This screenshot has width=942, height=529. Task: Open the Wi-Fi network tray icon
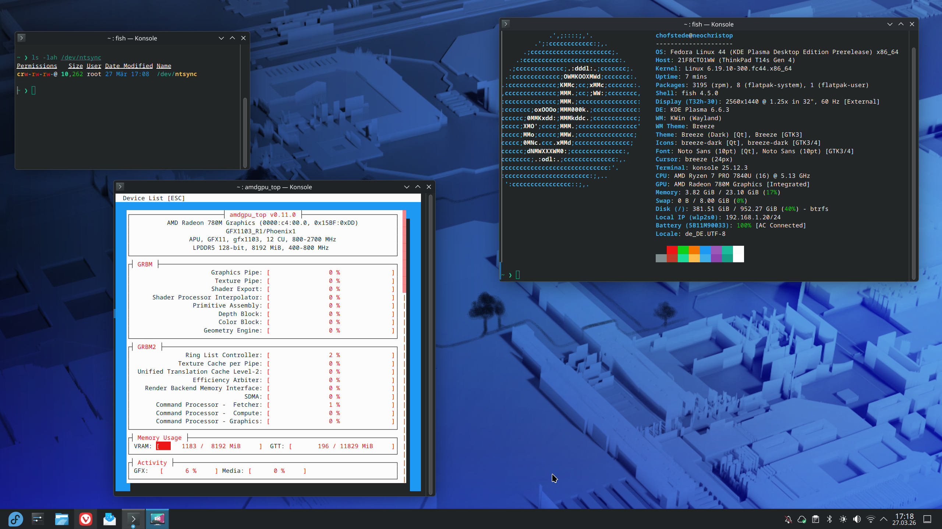point(871,519)
